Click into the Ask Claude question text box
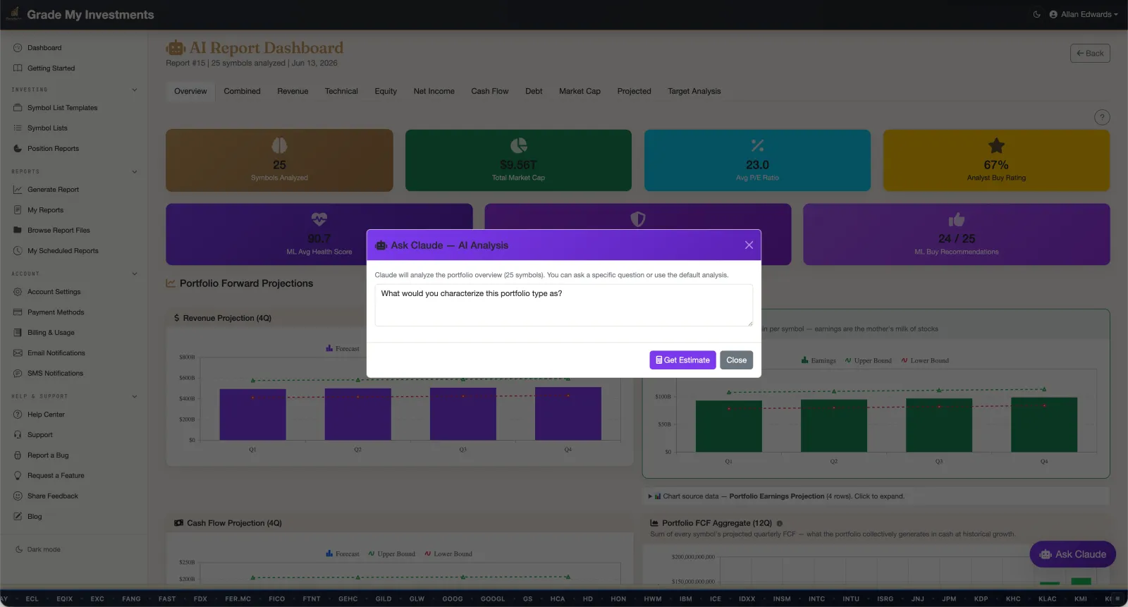The width and height of the screenshot is (1128, 607). [563, 305]
